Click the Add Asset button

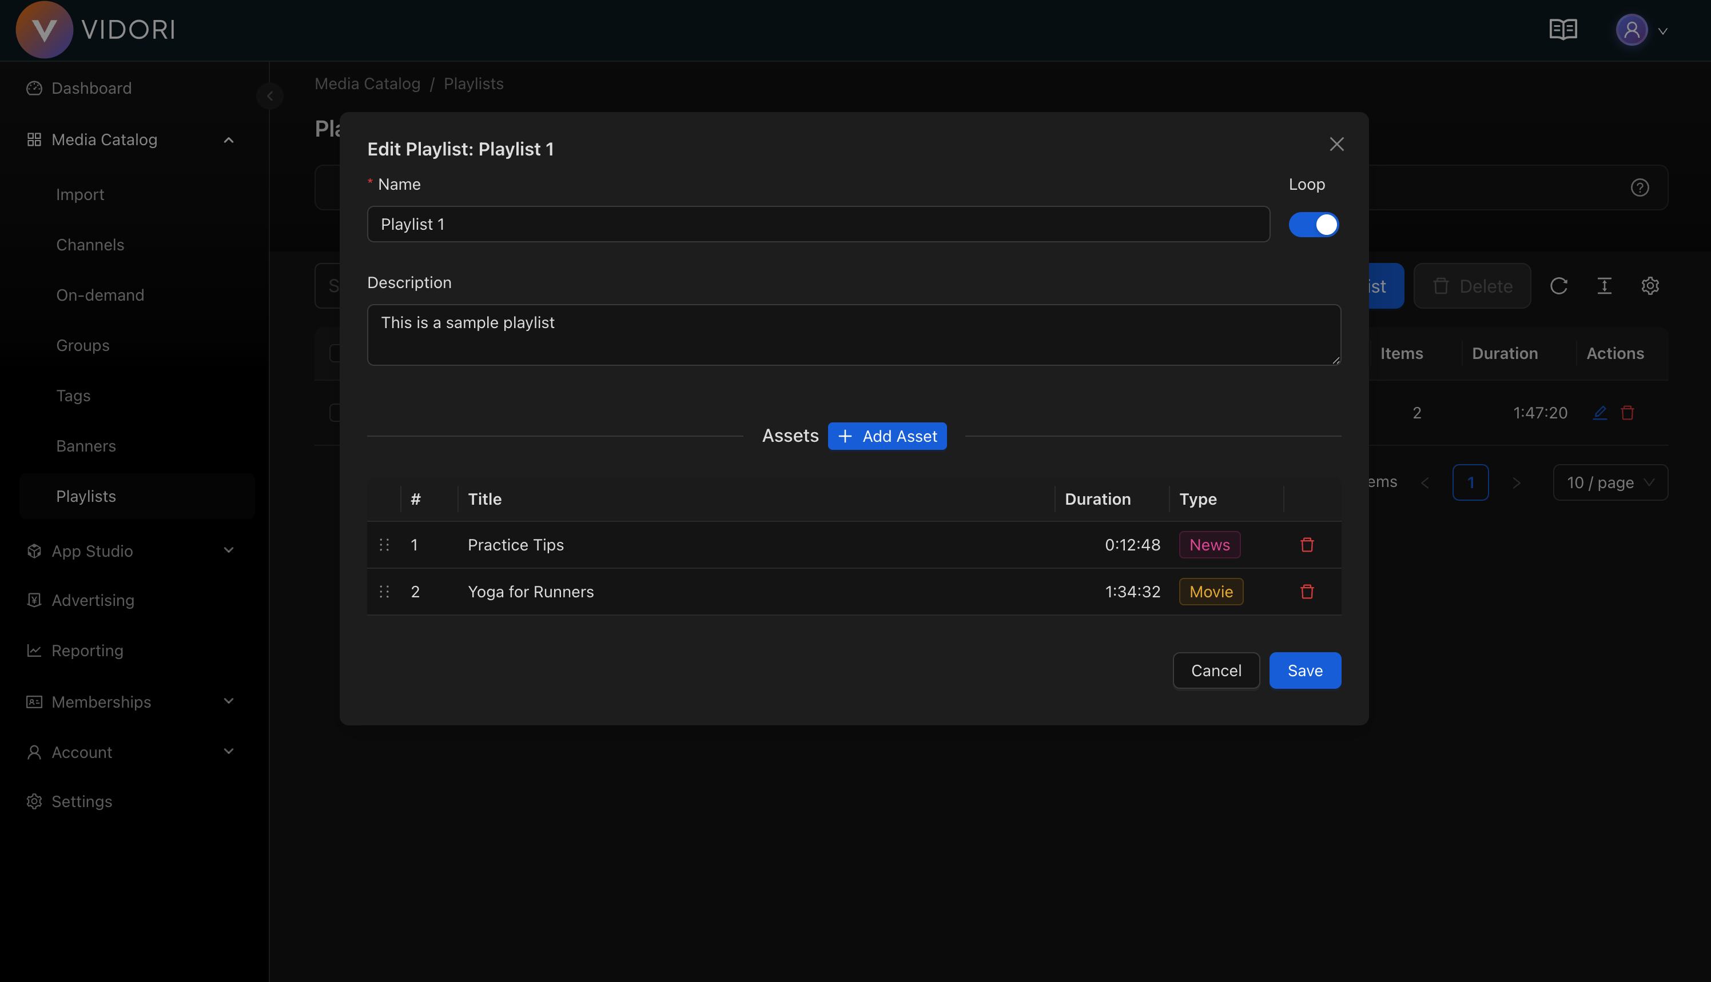pos(887,436)
